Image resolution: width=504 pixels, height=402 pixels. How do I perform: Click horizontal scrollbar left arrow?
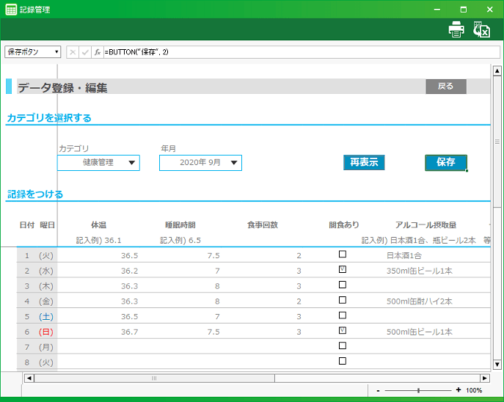[29, 379]
